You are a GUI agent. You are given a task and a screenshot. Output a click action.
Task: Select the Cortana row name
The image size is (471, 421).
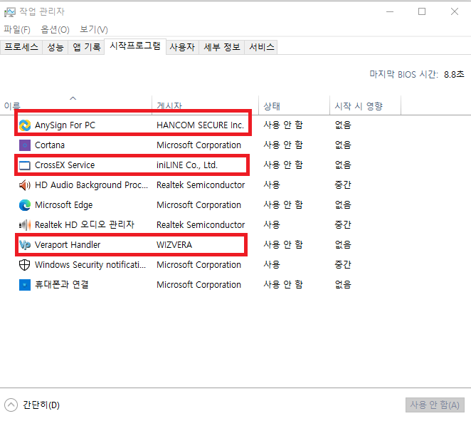[50, 145]
